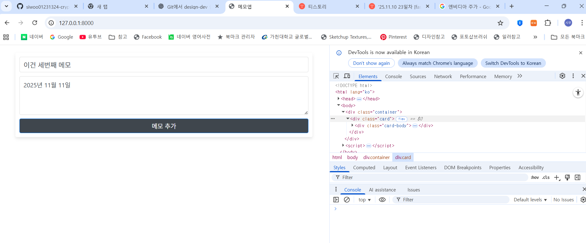Collapse the div container node

[x=343, y=112]
